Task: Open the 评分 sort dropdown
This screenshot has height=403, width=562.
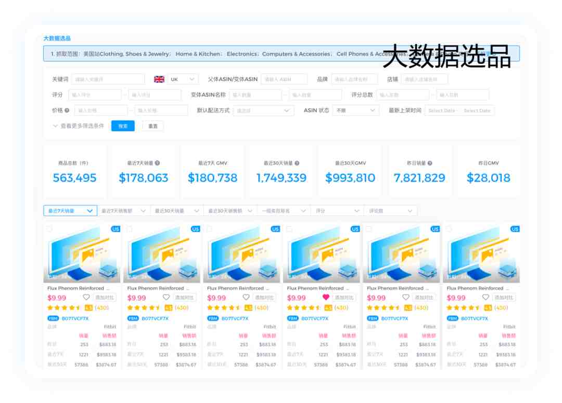Action: click(x=337, y=211)
